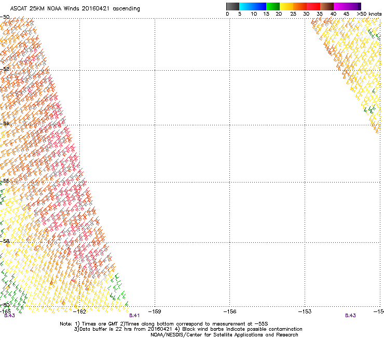Click the '8:41' pass time label
The image size is (384, 338).
pos(134,316)
